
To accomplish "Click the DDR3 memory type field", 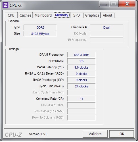I will (x=40, y=27).
